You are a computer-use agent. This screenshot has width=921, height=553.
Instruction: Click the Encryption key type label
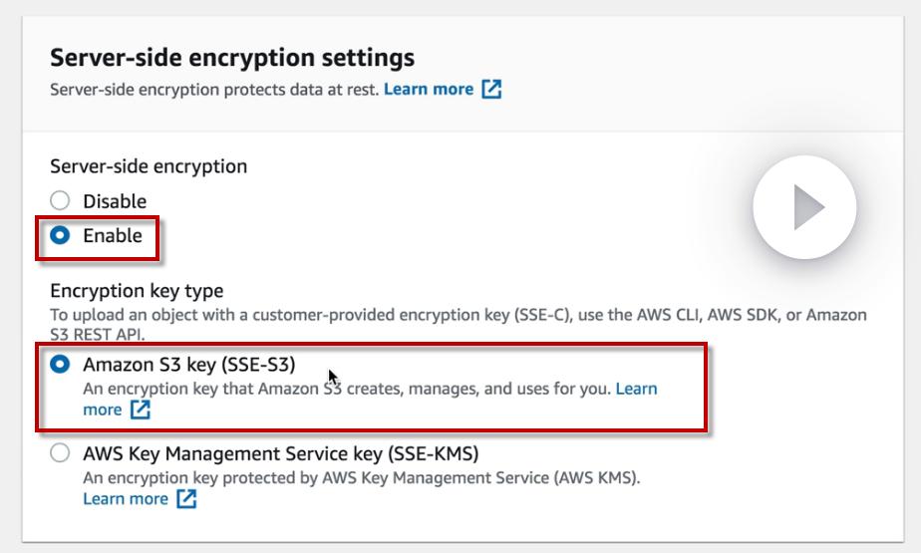coord(137,291)
